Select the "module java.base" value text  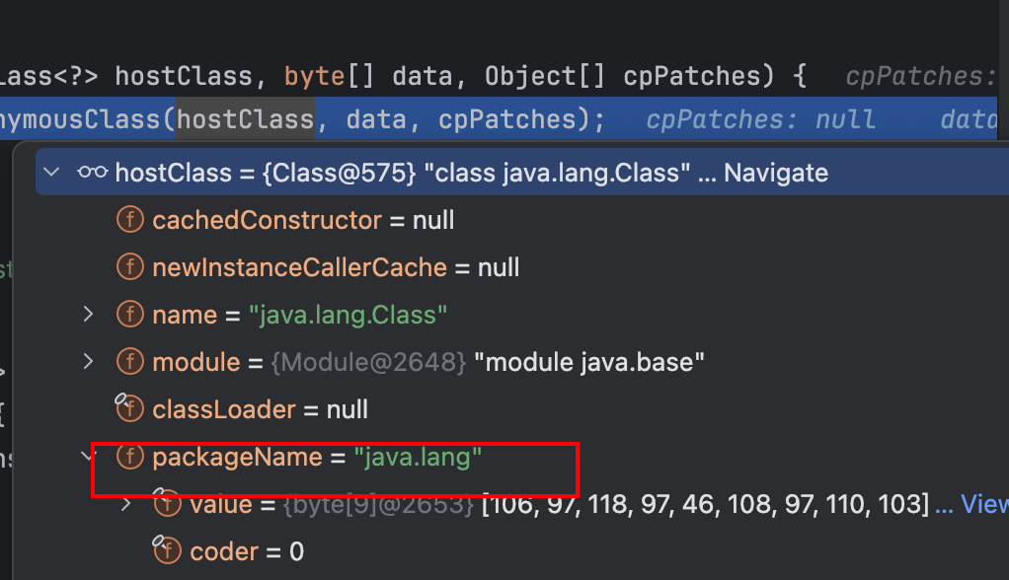588,362
